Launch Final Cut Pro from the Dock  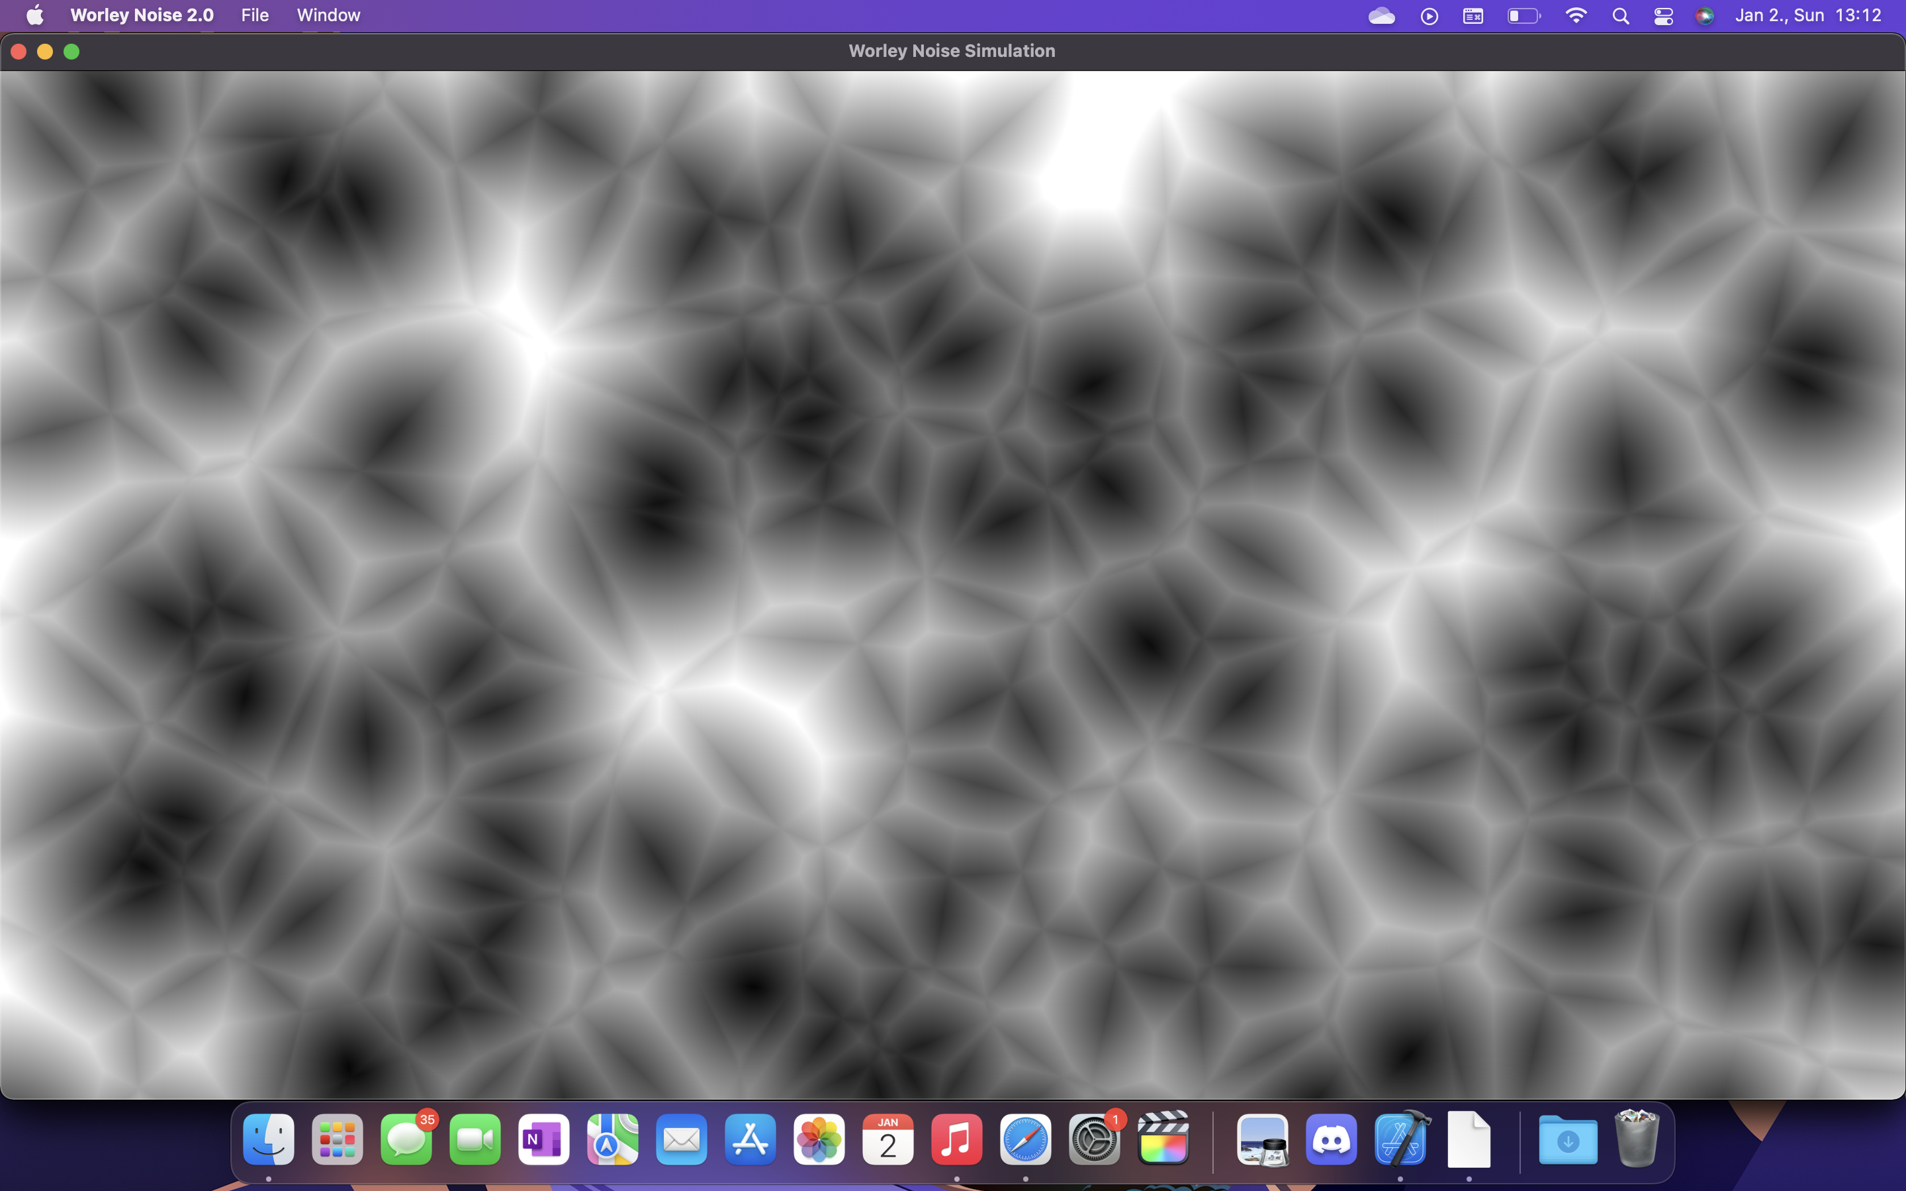[x=1163, y=1139]
